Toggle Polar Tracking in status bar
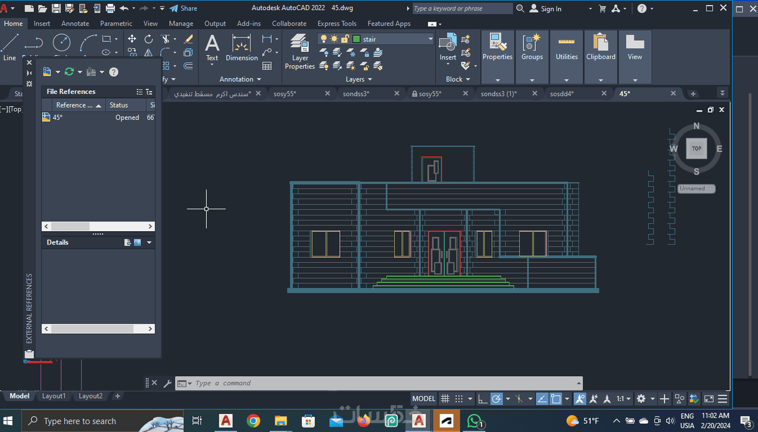Image resolution: width=758 pixels, height=432 pixels. click(497, 399)
